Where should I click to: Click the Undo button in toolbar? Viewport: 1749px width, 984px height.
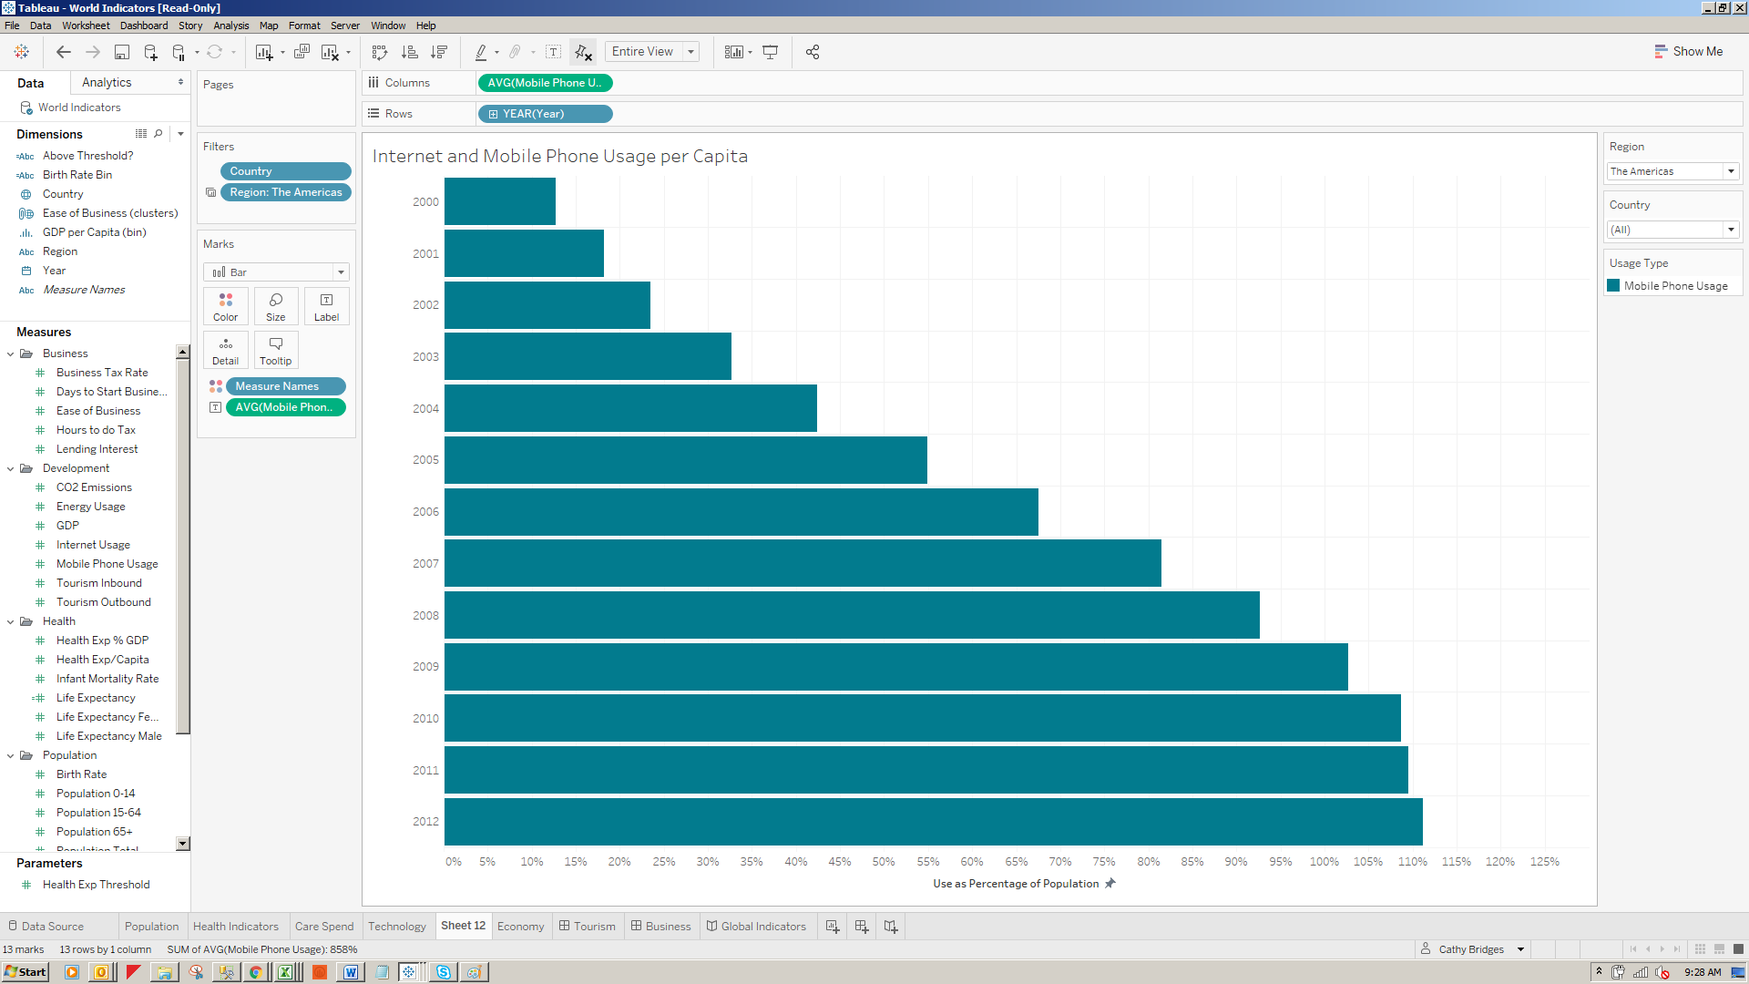(x=65, y=52)
